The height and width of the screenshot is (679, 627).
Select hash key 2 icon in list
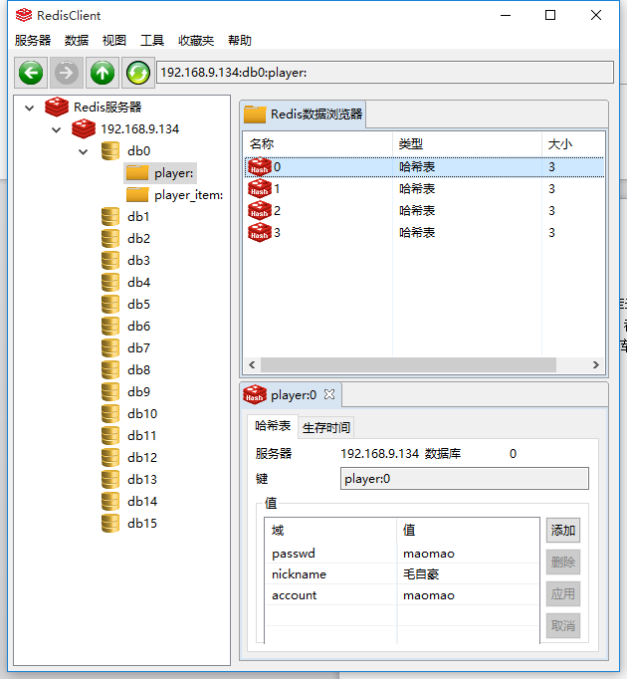pos(260,210)
